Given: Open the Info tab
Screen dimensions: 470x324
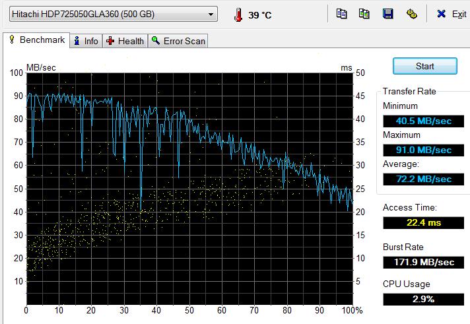Looking at the screenshot, I should coord(86,41).
